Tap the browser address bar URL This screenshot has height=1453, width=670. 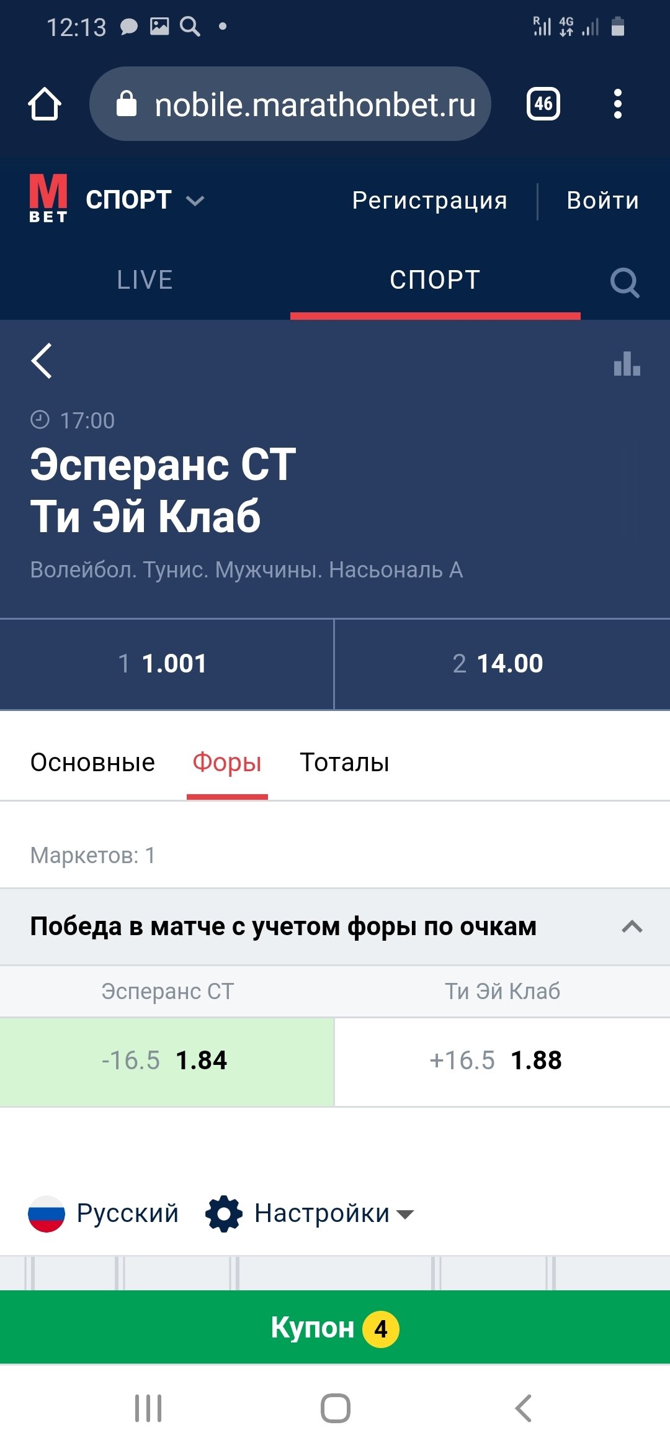tap(315, 104)
